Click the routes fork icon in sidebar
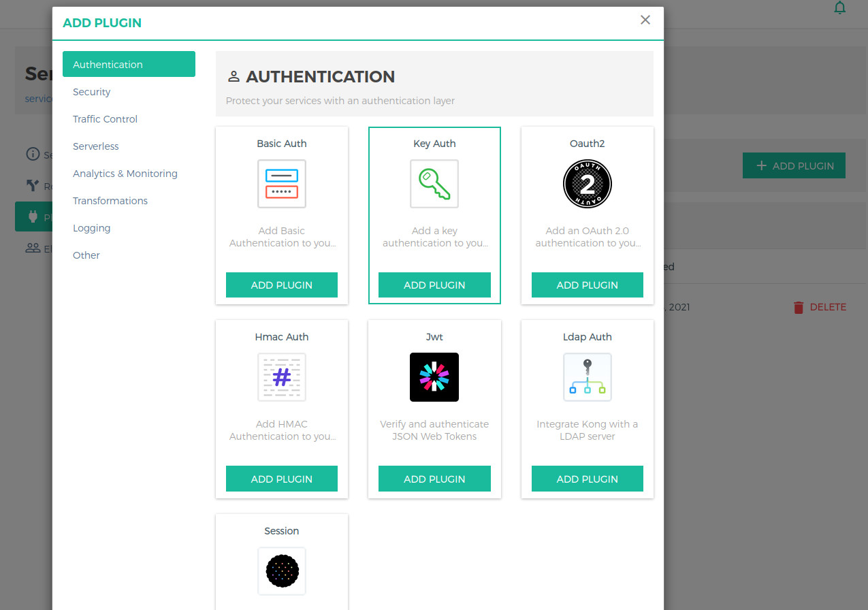 coord(33,185)
